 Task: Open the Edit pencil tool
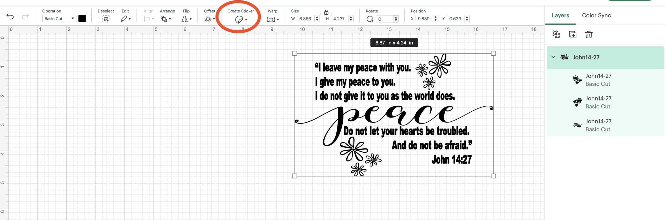pyautogui.click(x=124, y=19)
